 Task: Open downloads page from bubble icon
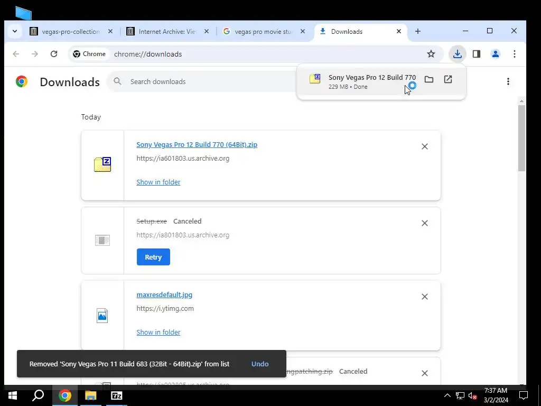(448, 79)
